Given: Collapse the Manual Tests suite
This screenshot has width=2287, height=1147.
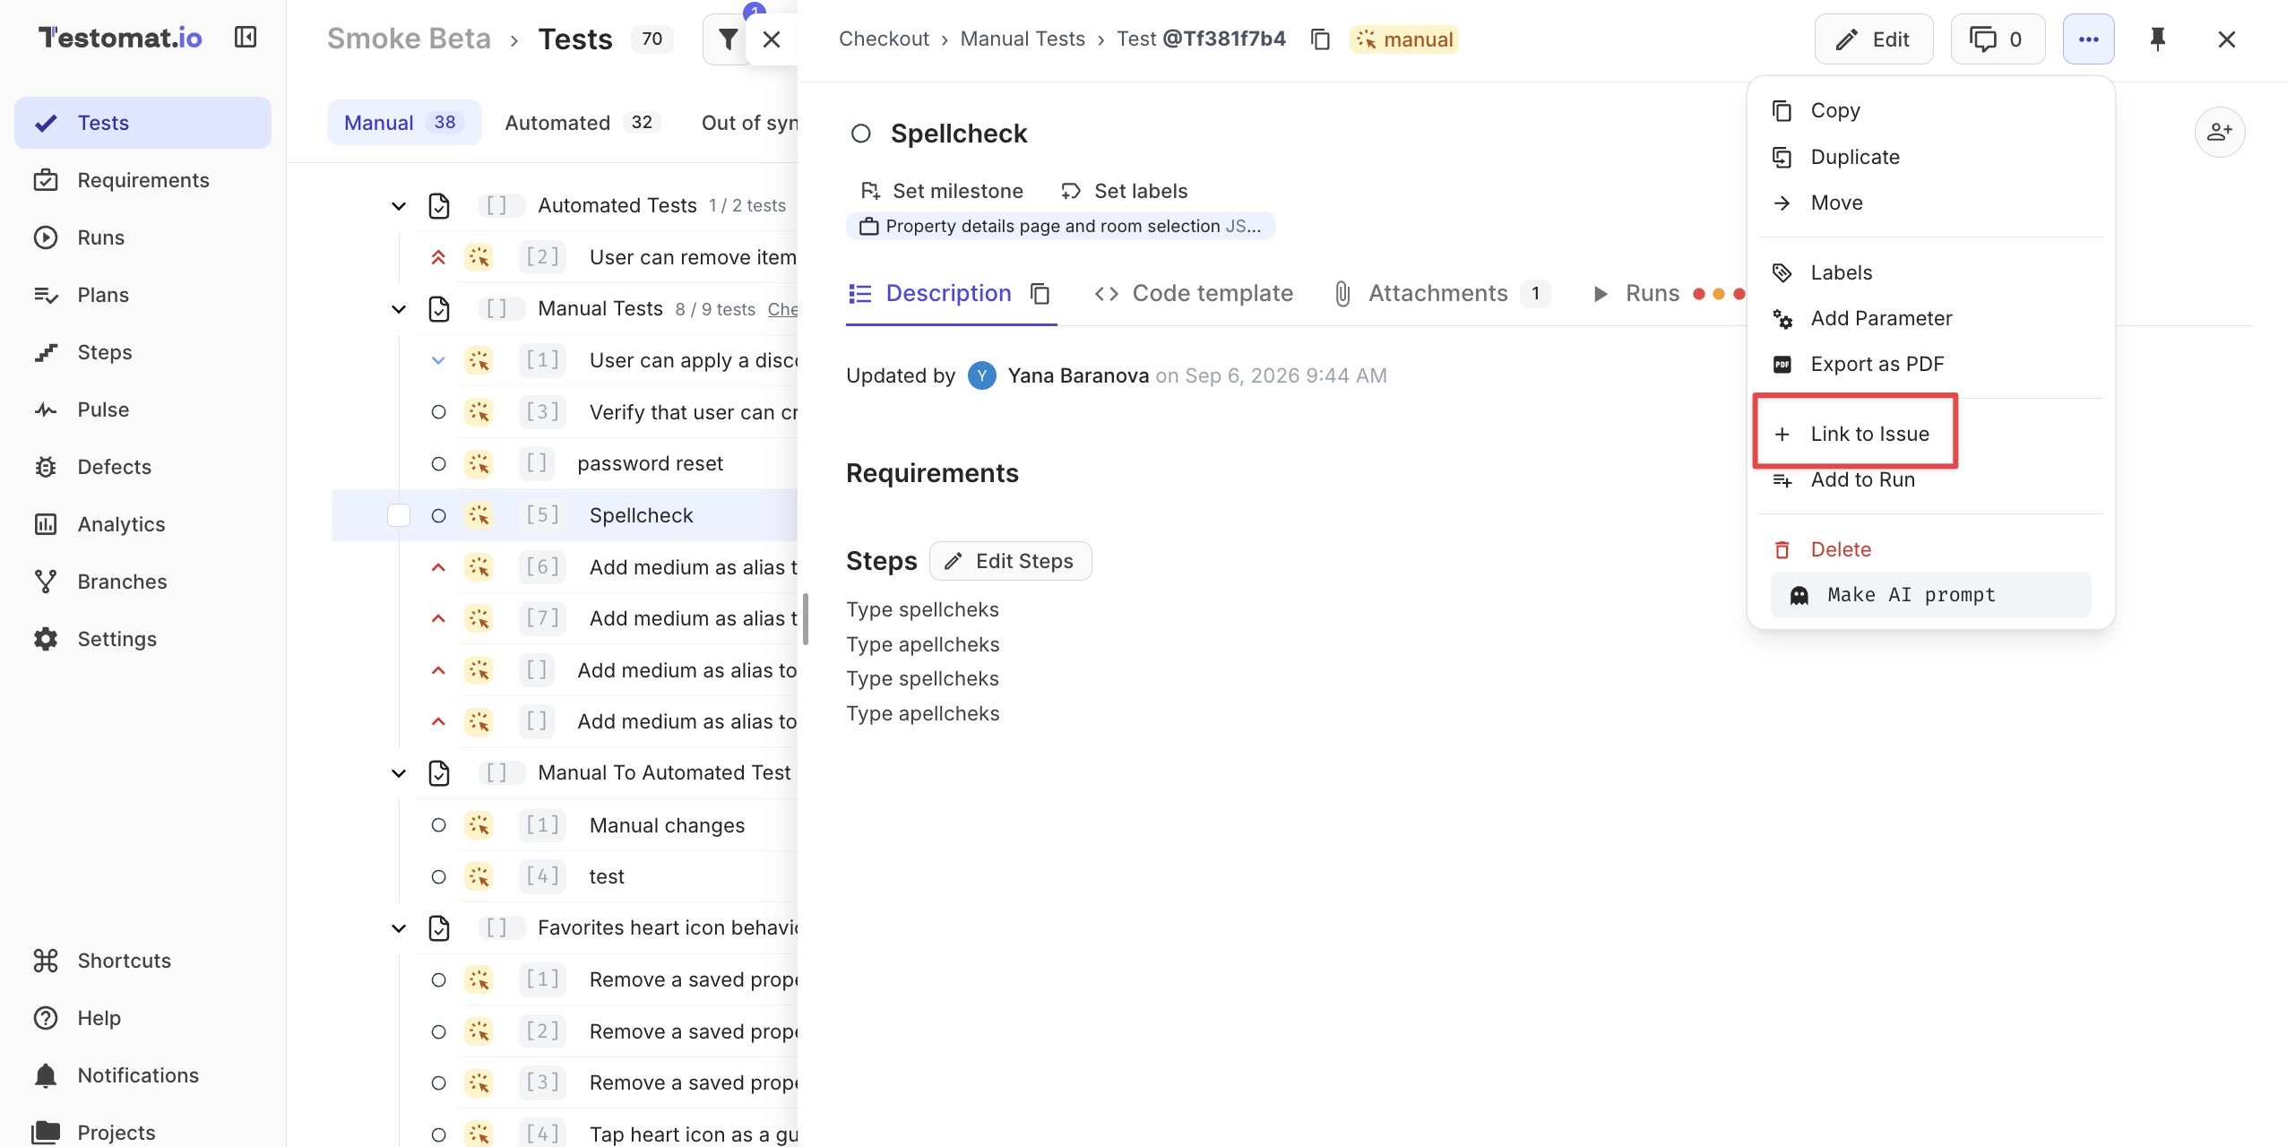Looking at the screenshot, I should point(399,309).
